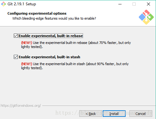Click the 'Git 2.19.1 Setup' title text
Image resolution: width=156 pixels, height=119 pixels.
click(22, 4)
